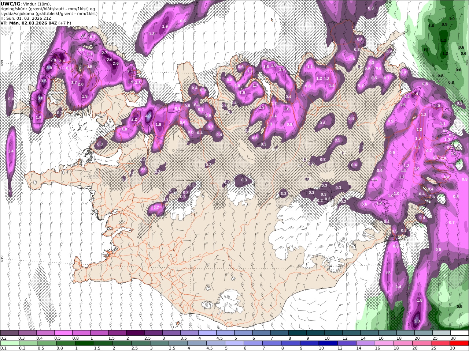Viewport: 469px width, 351px height.
Task: Click the 3.3 value at the bottom right
Action: point(417,321)
